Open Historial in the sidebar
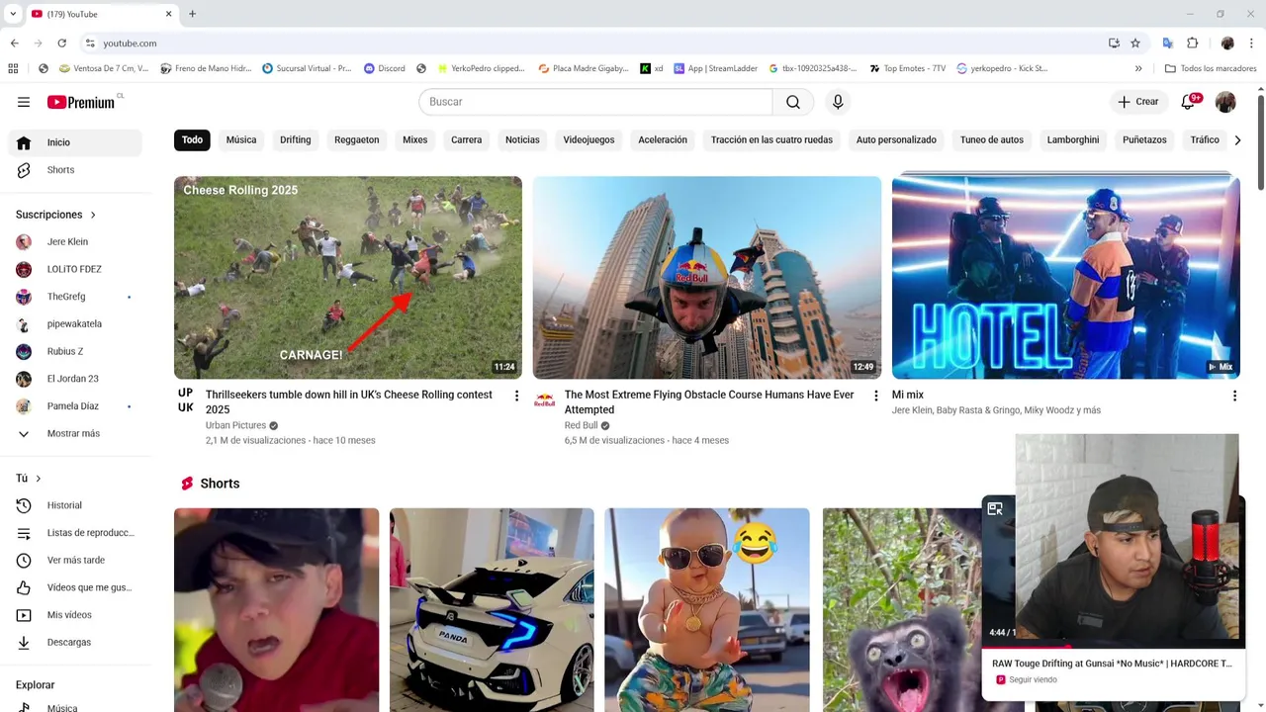Viewport: 1266px width, 712px height. pyautogui.click(x=75, y=505)
